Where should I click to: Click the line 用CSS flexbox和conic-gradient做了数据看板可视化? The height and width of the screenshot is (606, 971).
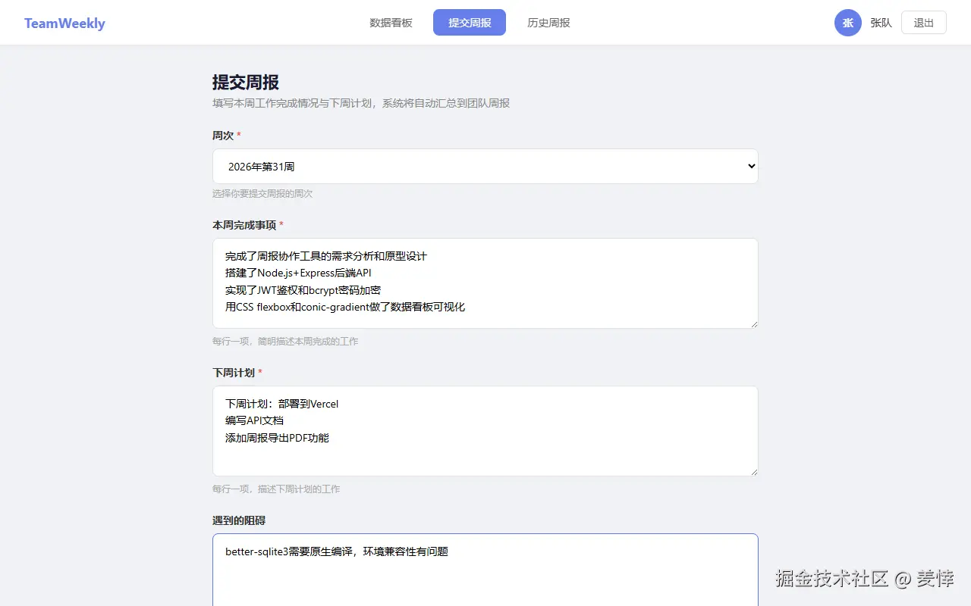pos(345,307)
